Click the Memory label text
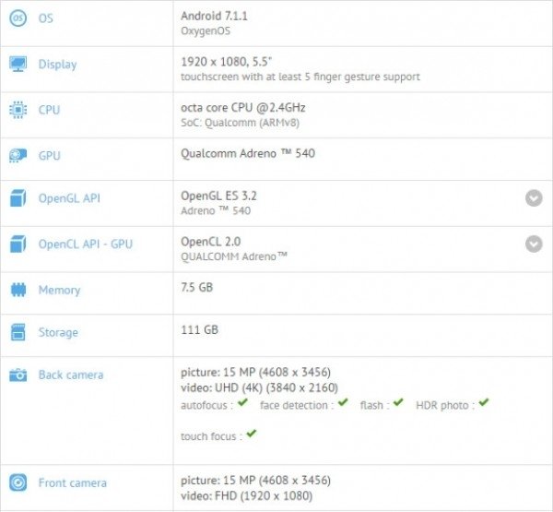This screenshot has height=512, width=553. coord(60,291)
